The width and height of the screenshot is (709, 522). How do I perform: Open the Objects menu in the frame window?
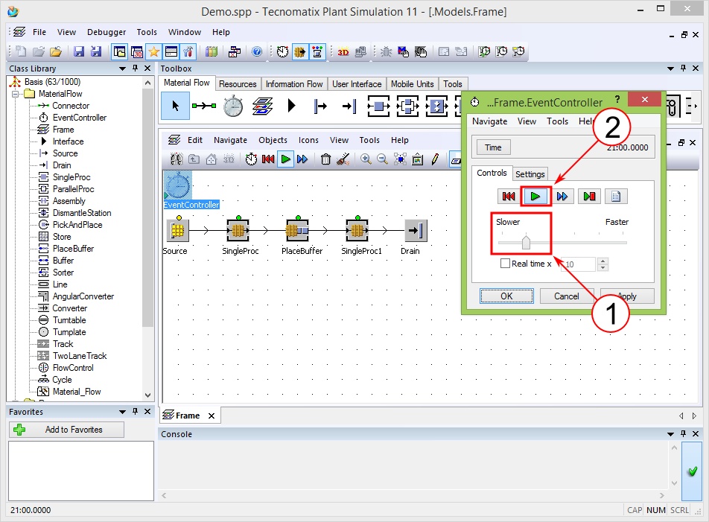click(x=273, y=140)
